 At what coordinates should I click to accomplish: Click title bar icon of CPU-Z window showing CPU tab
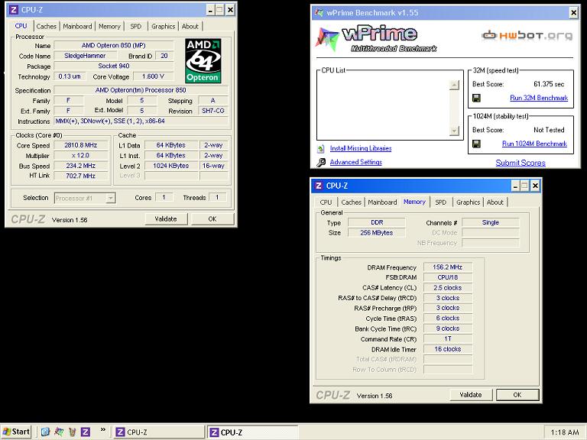coord(14,10)
